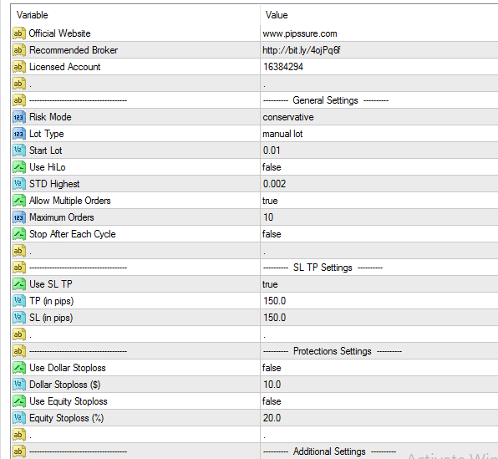The height and width of the screenshot is (459, 498).
Task: Select the integer icon next to Risk Mode
Action: (18, 117)
